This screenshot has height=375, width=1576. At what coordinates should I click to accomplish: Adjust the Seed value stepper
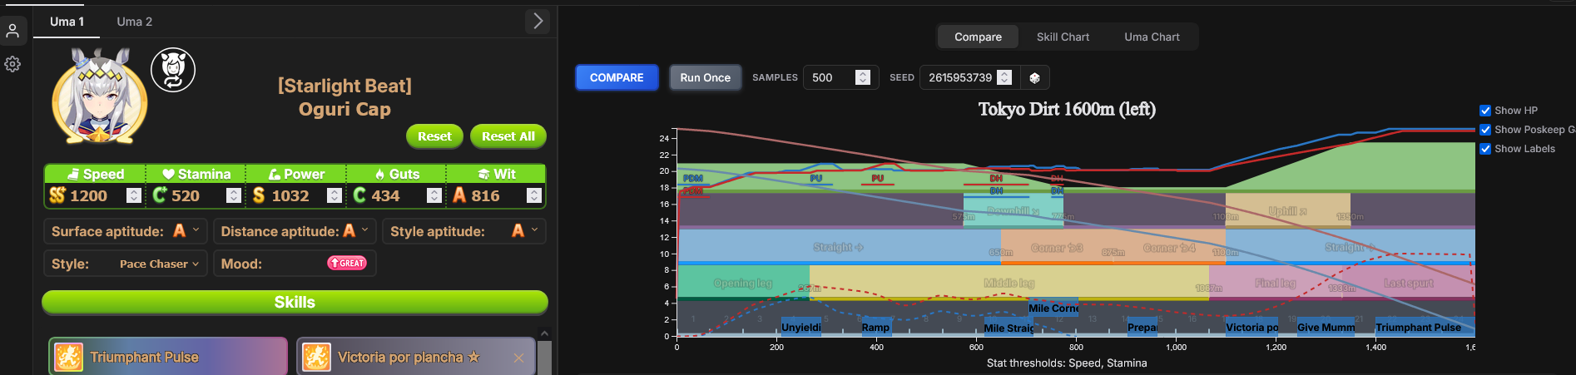pyautogui.click(x=1004, y=77)
